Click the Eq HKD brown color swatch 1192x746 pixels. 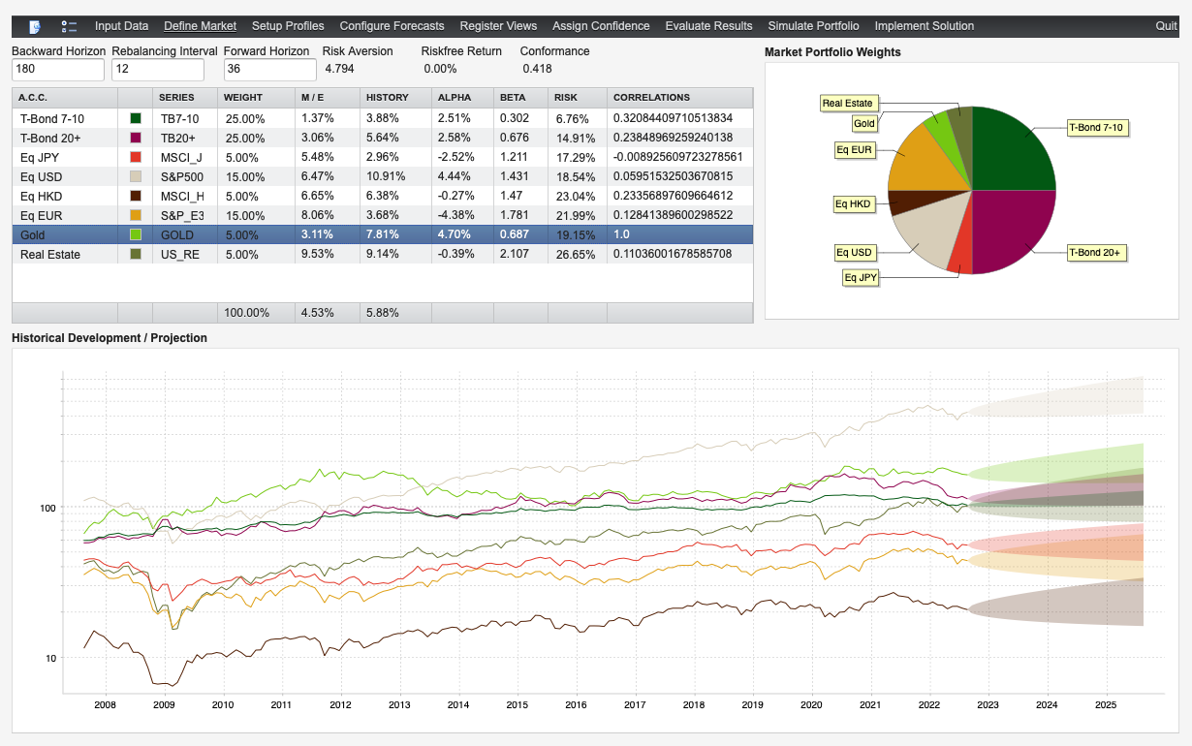click(x=136, y=196)
